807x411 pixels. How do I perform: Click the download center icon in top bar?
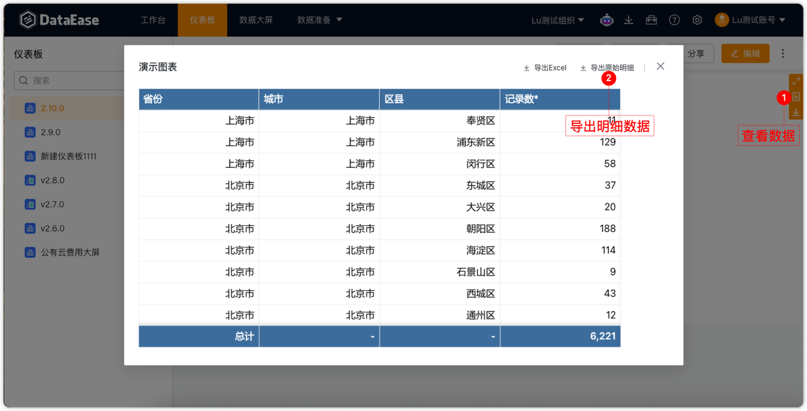[x=629, y=20]
